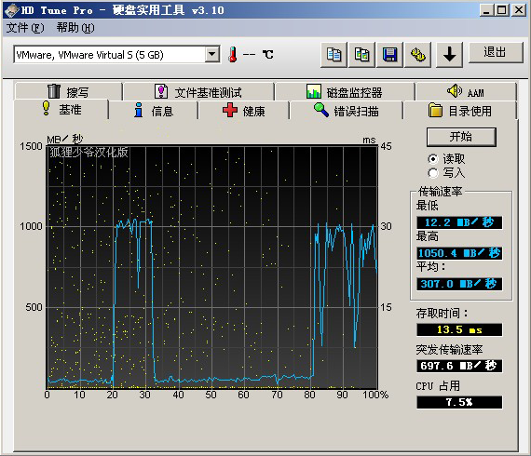
Task: Open the 文件(F) menu
Action: tap(25, 28)
